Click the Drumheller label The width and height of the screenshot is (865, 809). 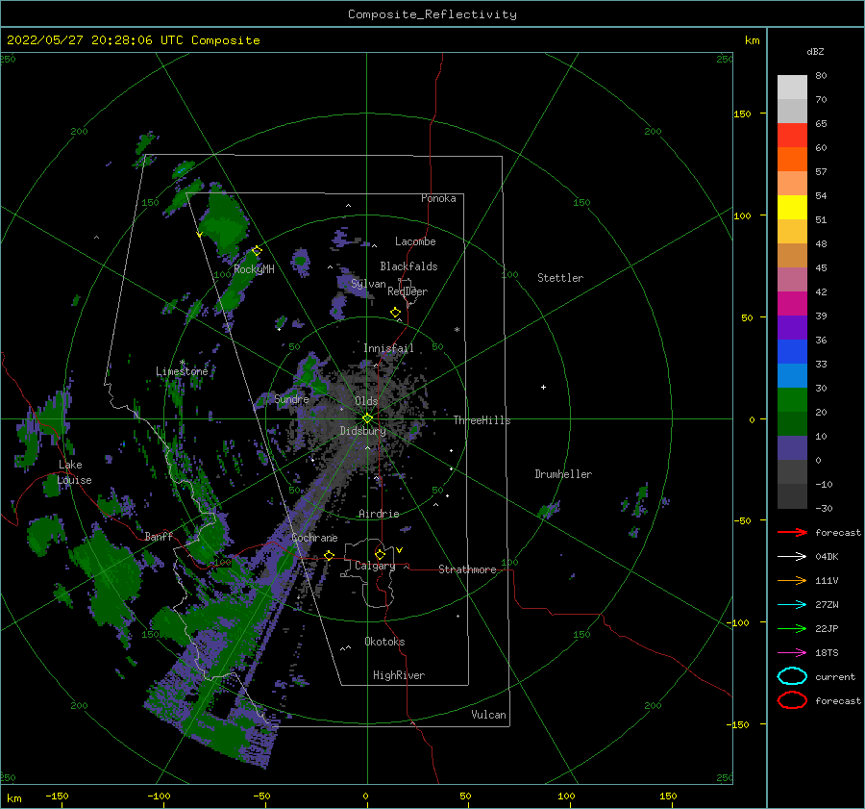(x=563, y=474)
